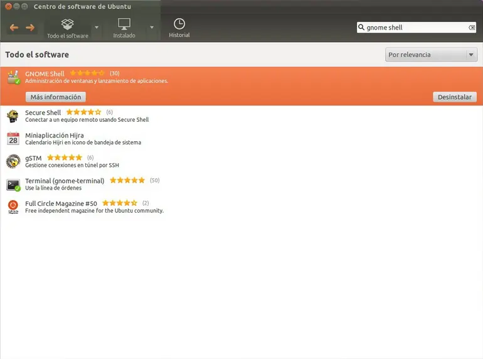This screenshot has height=359, width=483.
Task: Close the Centro de software window
Action: pos(9,6)
